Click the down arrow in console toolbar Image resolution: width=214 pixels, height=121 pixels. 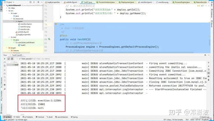coord(209,66)
